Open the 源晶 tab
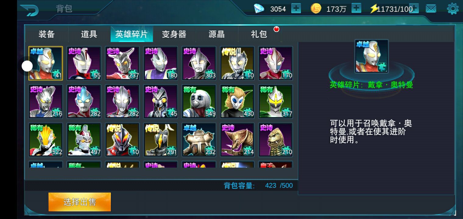Screen dimensions: 463x219 [x=217, y=34]
